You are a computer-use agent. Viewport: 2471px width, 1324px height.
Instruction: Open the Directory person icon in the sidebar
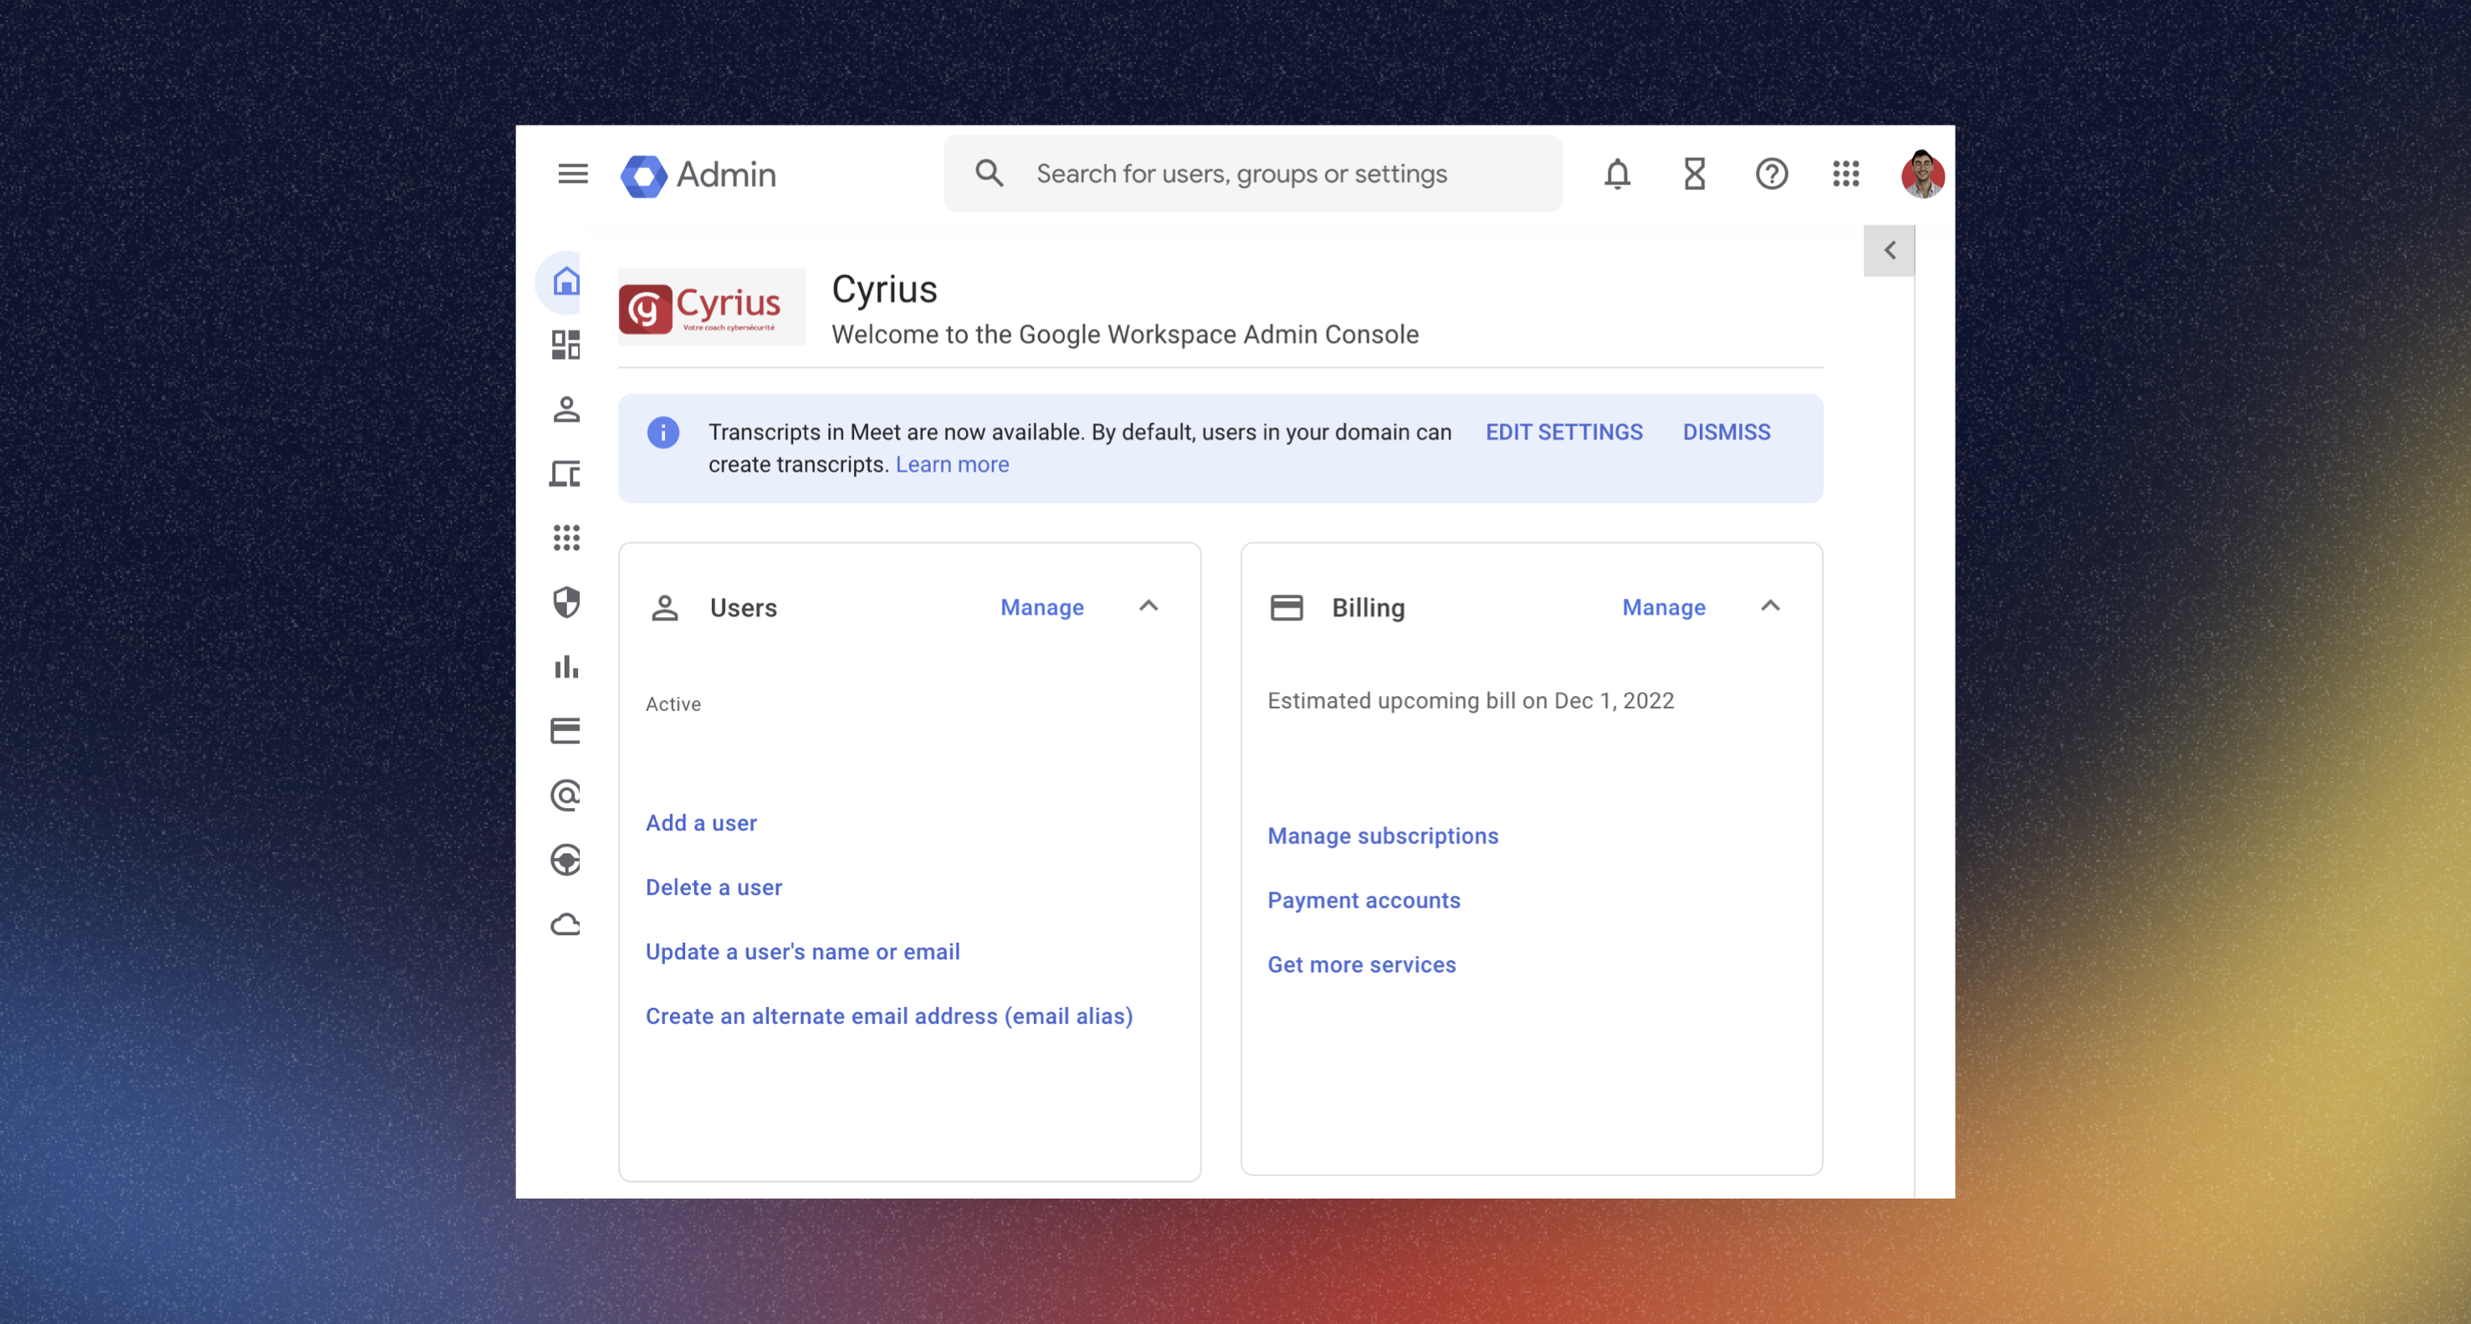pos(566,410)
